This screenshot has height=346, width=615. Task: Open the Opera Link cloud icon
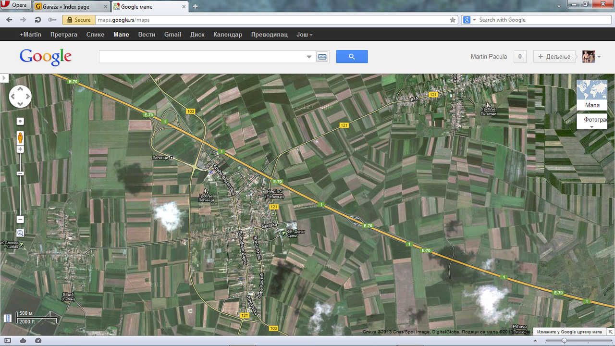(x=23, y=341)
